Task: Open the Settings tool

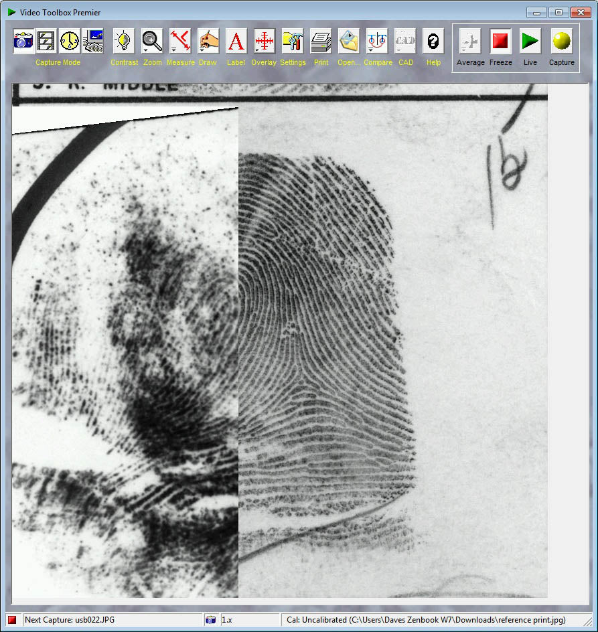Action: click(x=293, y=42)
